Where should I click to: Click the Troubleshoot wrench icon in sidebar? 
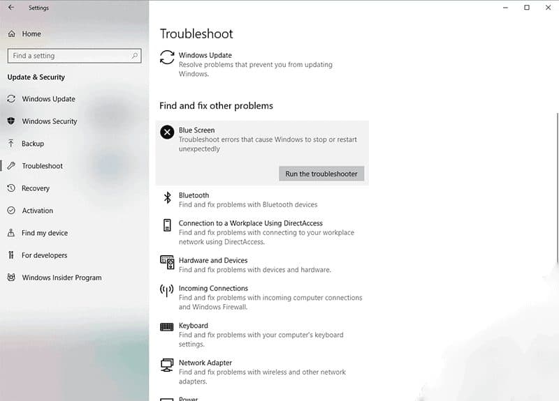point(11,166)
